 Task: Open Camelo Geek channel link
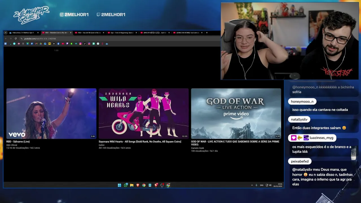(197, 148)
